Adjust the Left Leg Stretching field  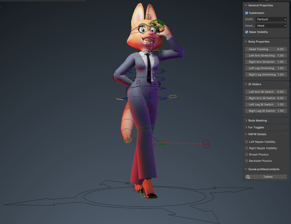(266, 68)
